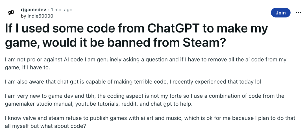Click the gD subreddit avatar icon
The height and width of the screenshot is (133, 305).
point(11,12)
